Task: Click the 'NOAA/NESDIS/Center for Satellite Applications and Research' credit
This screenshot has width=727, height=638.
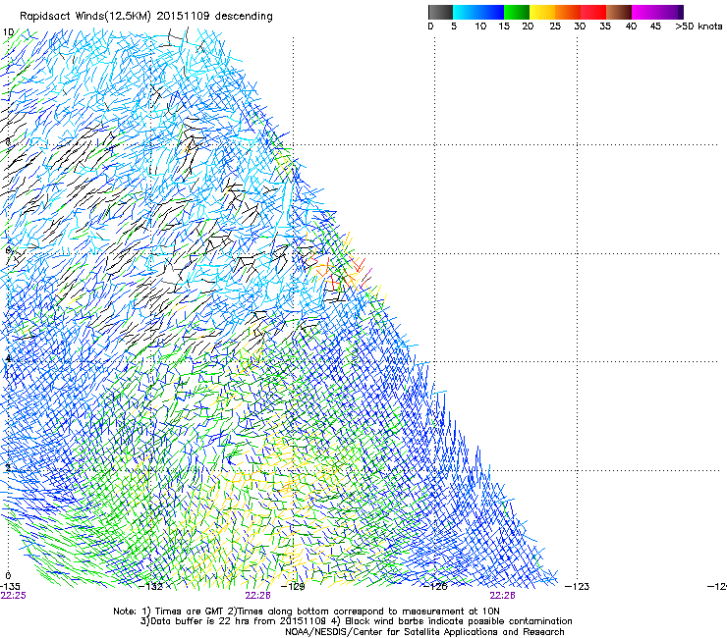Action: pos(424,632)
